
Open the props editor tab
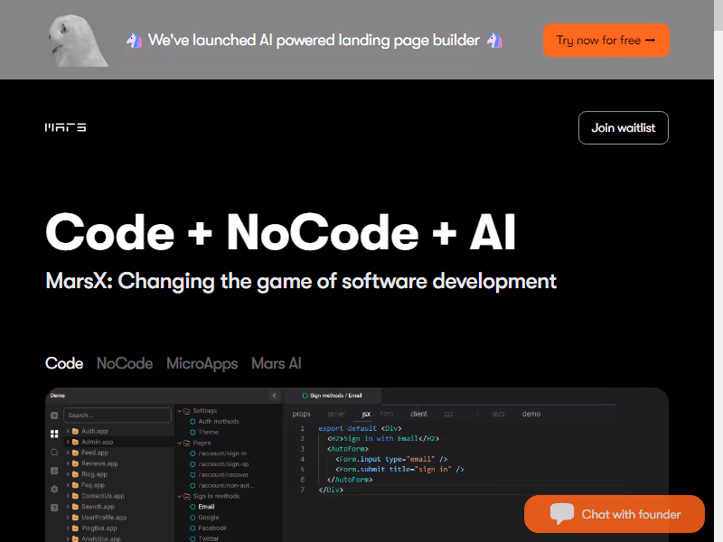[302, 415]
